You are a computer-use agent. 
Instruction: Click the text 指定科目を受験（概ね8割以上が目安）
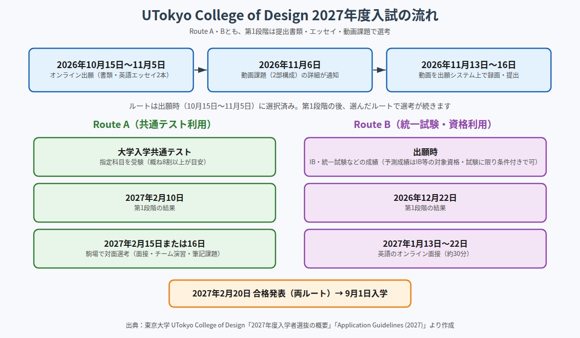pos(155,162)
